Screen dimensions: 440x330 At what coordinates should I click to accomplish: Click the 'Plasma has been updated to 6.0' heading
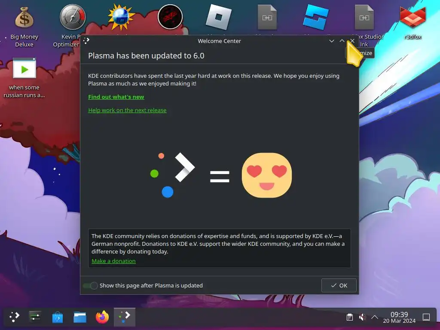click(x=146, y=55)
